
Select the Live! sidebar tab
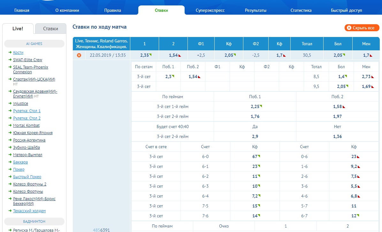click(x=18, y=28)
